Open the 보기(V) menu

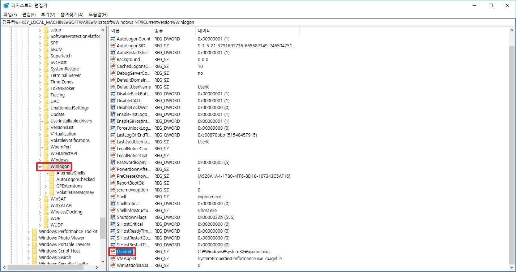48,14
